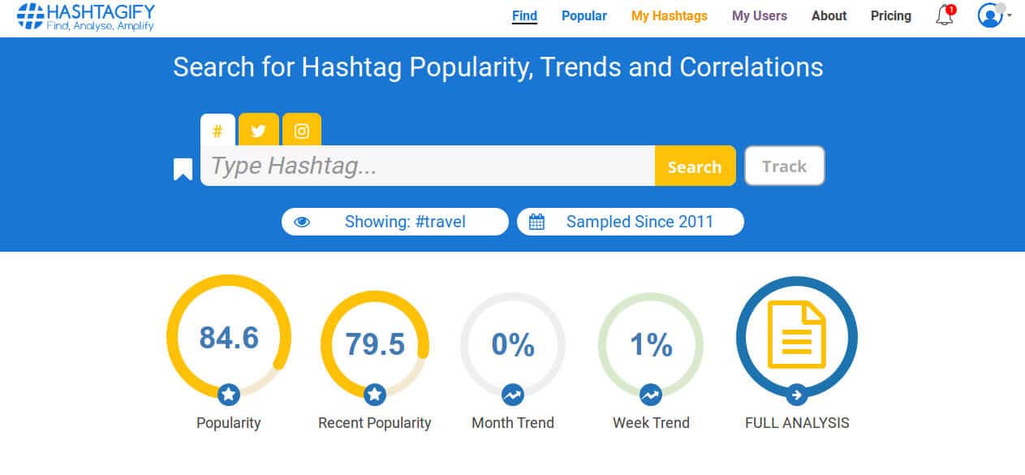Click the Hashtagify logo icon
Screen dimensions: 1025x475
tap(30, 16)
